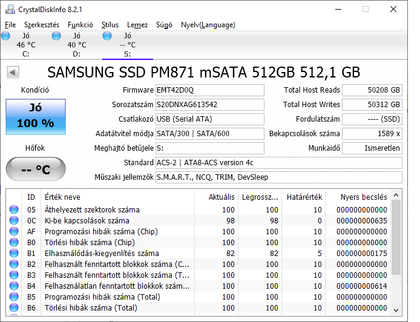Open the File menu
Image resolution: width=420 pixels, height=322 pixels.
[10, 25]
